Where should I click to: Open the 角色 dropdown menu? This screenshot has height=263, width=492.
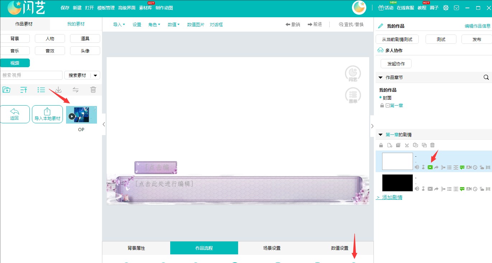(154, 24)
